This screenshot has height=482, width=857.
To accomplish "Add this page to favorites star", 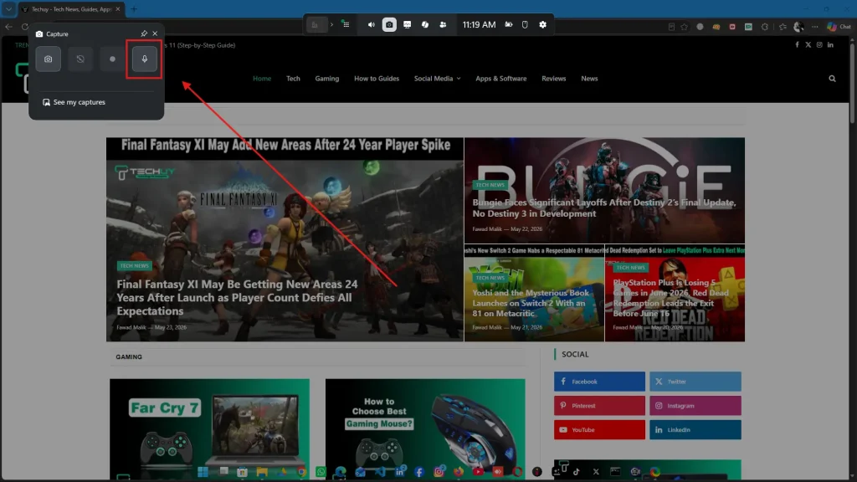I will pyautogui.click(x=685, y=27).
